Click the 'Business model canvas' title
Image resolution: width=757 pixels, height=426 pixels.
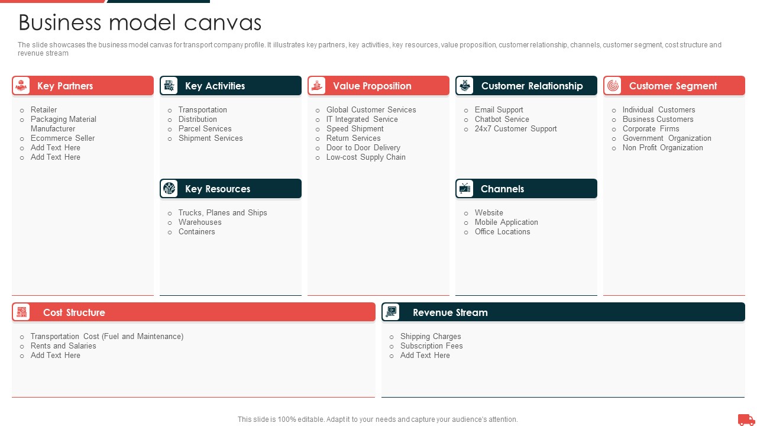coord(140,22)
